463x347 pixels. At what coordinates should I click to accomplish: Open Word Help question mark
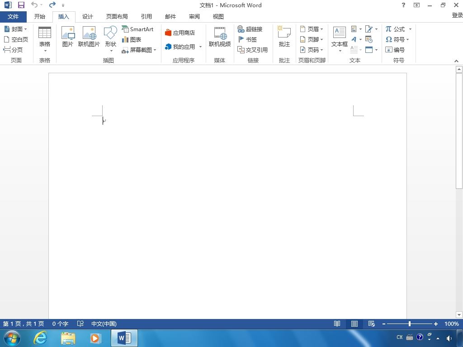pos(403,5)
